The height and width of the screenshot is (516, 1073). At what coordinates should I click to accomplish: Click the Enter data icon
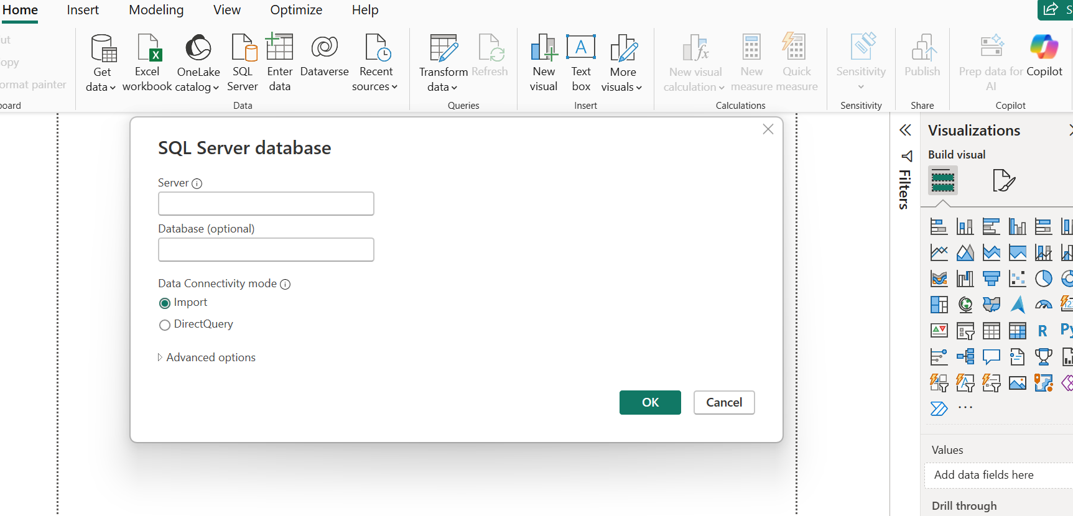coord(279,48)
